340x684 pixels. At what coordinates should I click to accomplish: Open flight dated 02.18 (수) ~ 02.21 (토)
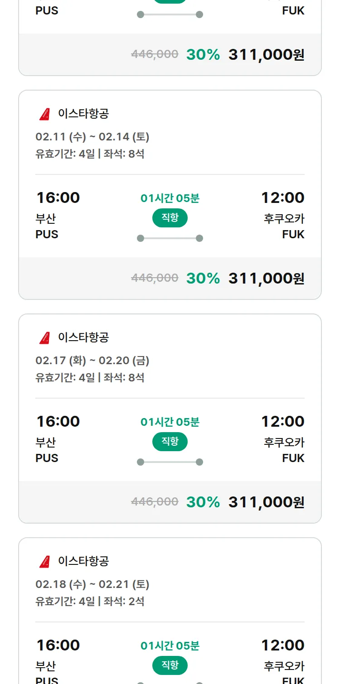(x=92, y=584)
